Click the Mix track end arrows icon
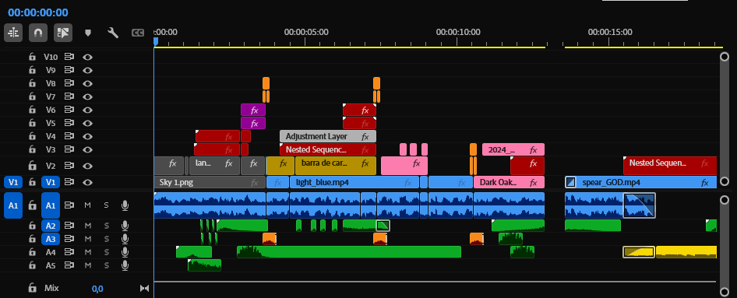Viewport: 737px width, 298px height. click(144, 288)
